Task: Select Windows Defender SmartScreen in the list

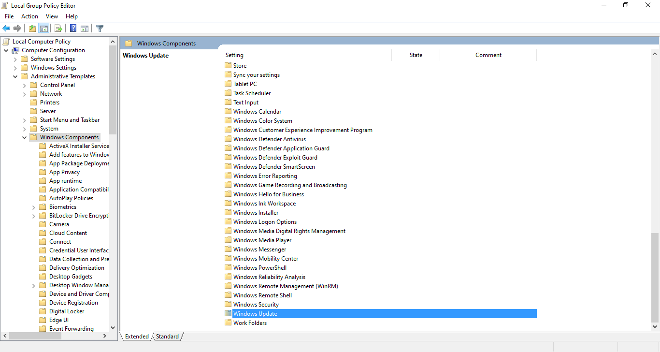Action: [274, 167]
